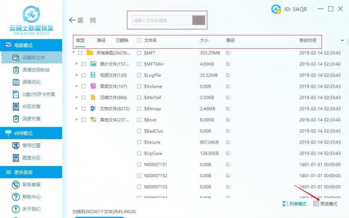Click the file list's 路径 column header

tap(230, 40)
